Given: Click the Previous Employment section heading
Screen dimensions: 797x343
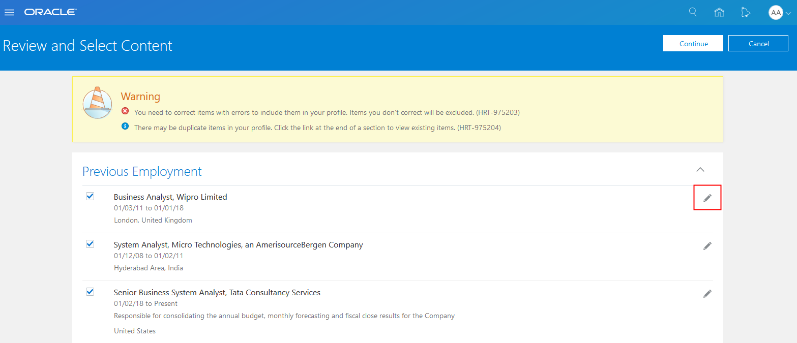Looking at the screenshot, I should 142,172.
